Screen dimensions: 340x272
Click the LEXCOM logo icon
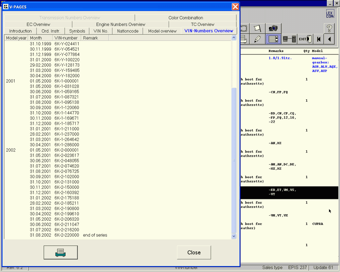pyautogui.click(x=330, y=14)
